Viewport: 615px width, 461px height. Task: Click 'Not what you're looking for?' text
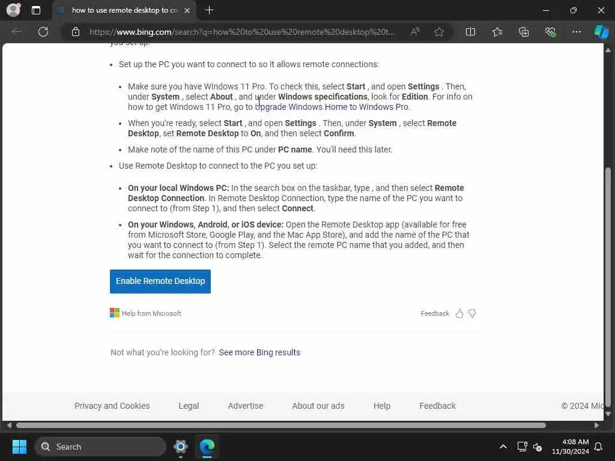tap(162, 352)
